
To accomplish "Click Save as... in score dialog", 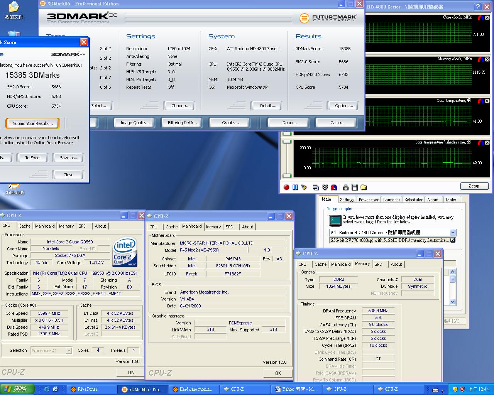I will (69, 158).
